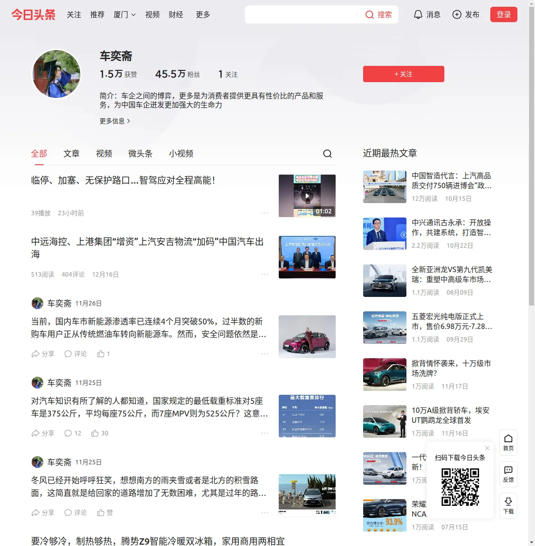Open hot article 中国智造代言:上汽高品
Screen dimensions: 535x546
point(452,180)
